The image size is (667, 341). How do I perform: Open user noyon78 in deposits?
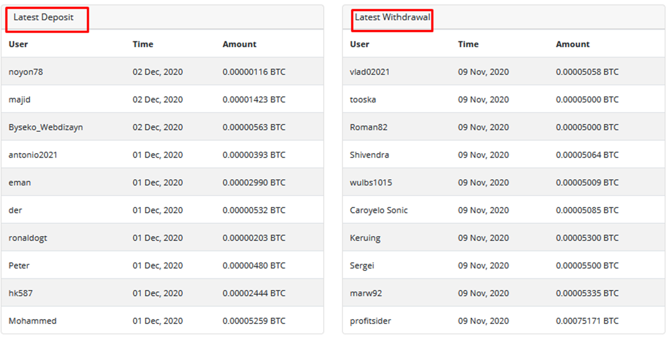pos(26,72)
